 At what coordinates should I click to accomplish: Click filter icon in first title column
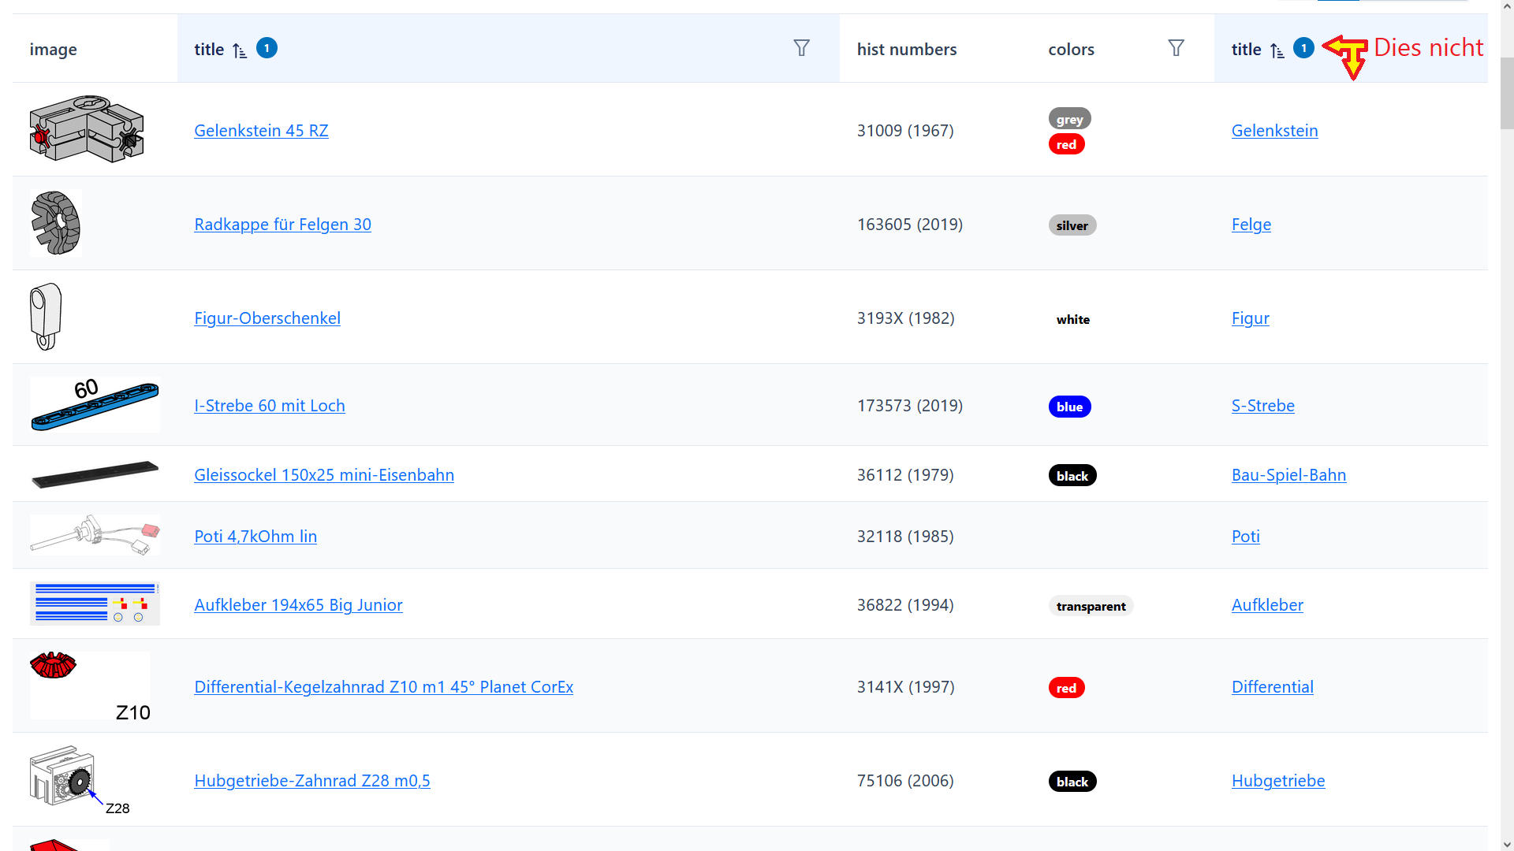point(801,48)
